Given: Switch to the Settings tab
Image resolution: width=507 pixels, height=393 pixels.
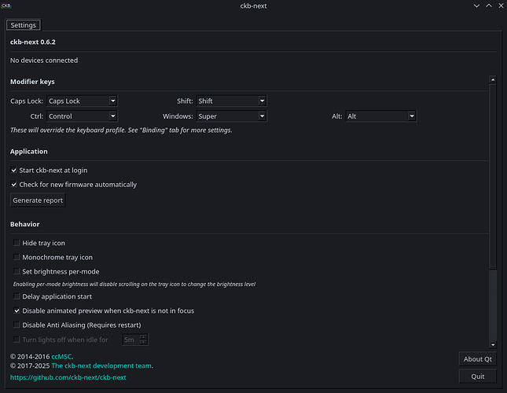Looking at the screenshot, I should click(x=23, y=25).
